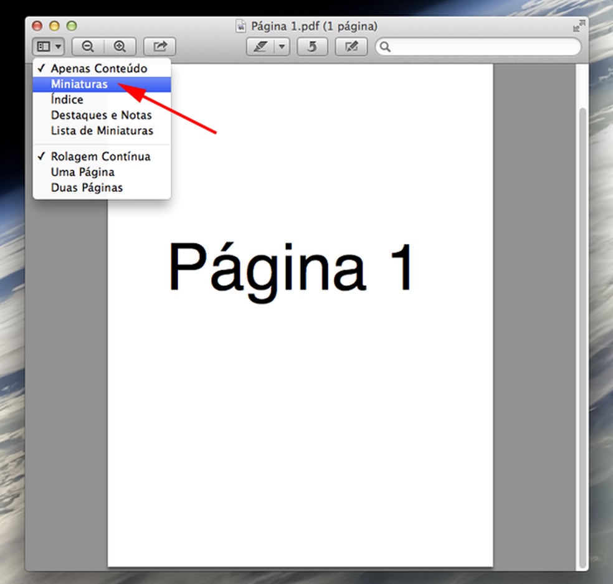The width and height of the screenshot is (613, 584).
Task: Open the share button in toolbar
Action: pyautogui.click(x=160, y=47)
